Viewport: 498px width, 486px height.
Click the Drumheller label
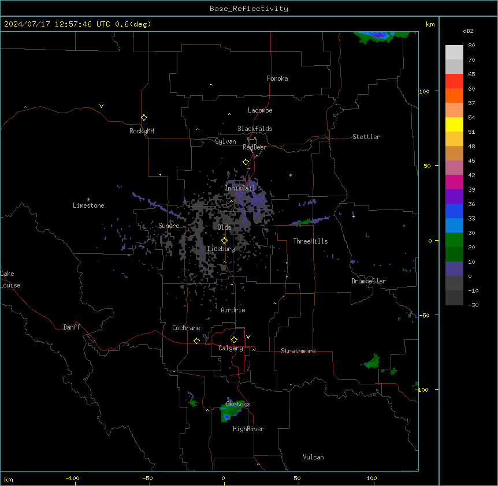tap(369, 281)
